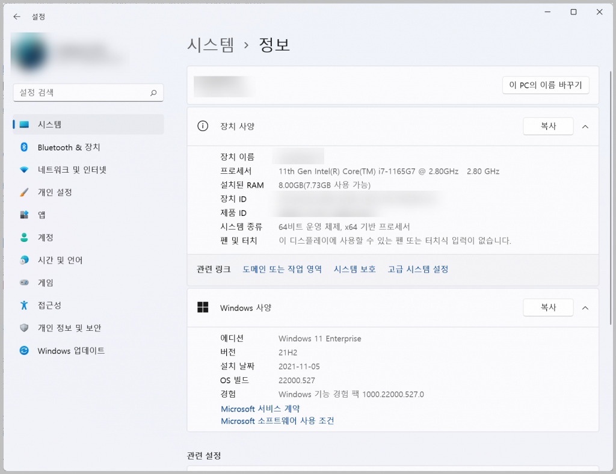
Task: Click the apps icon next to 앱
Action: coord(24,215)
